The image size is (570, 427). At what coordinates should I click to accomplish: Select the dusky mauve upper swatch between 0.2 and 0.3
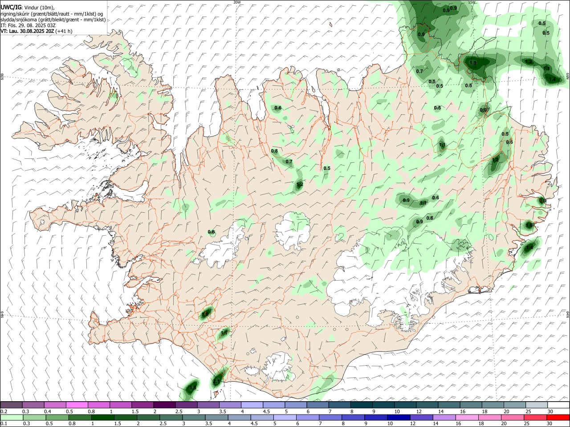pos(11,405)
